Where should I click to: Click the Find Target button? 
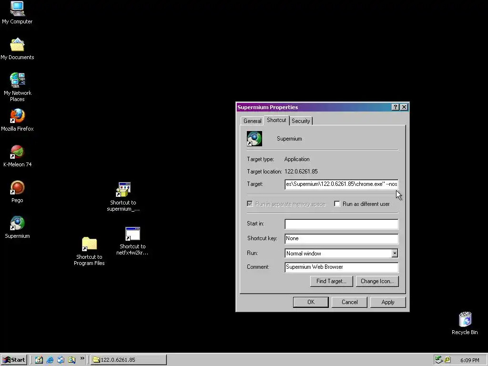(332, 281)
